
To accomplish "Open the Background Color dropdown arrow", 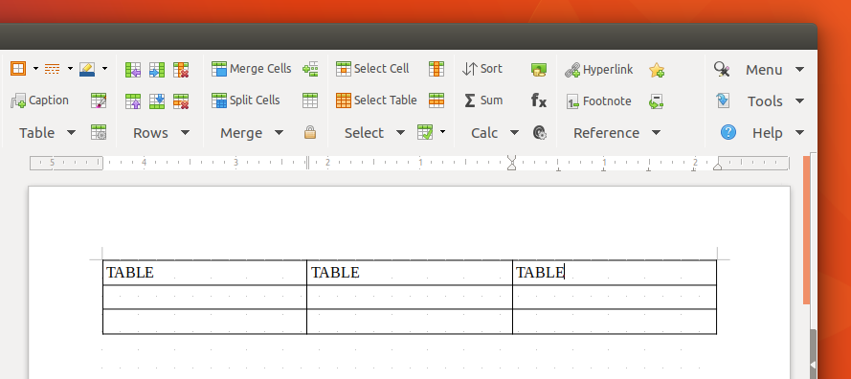I will (x=104, y=68).
